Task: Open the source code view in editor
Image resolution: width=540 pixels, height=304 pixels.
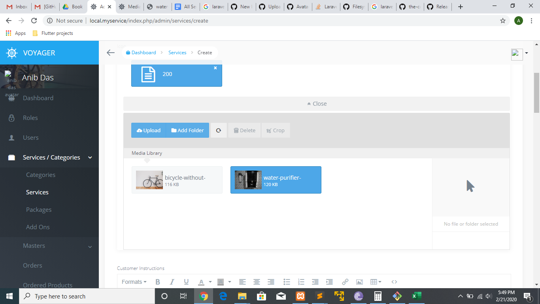Action: point(394,281)
